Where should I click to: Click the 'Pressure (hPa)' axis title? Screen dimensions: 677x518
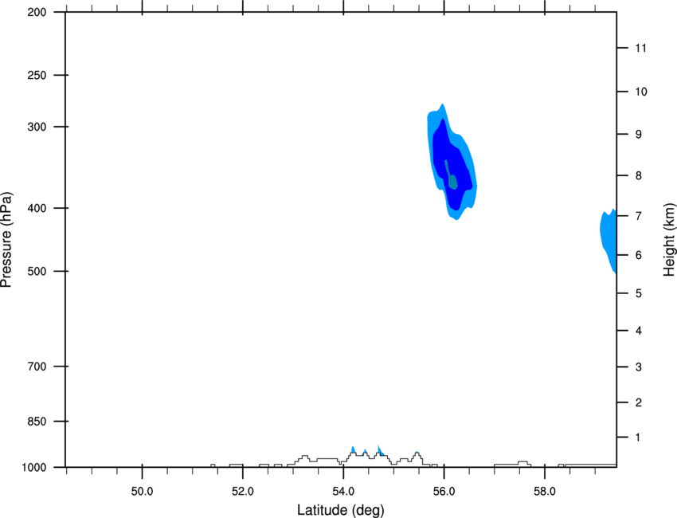6,240
